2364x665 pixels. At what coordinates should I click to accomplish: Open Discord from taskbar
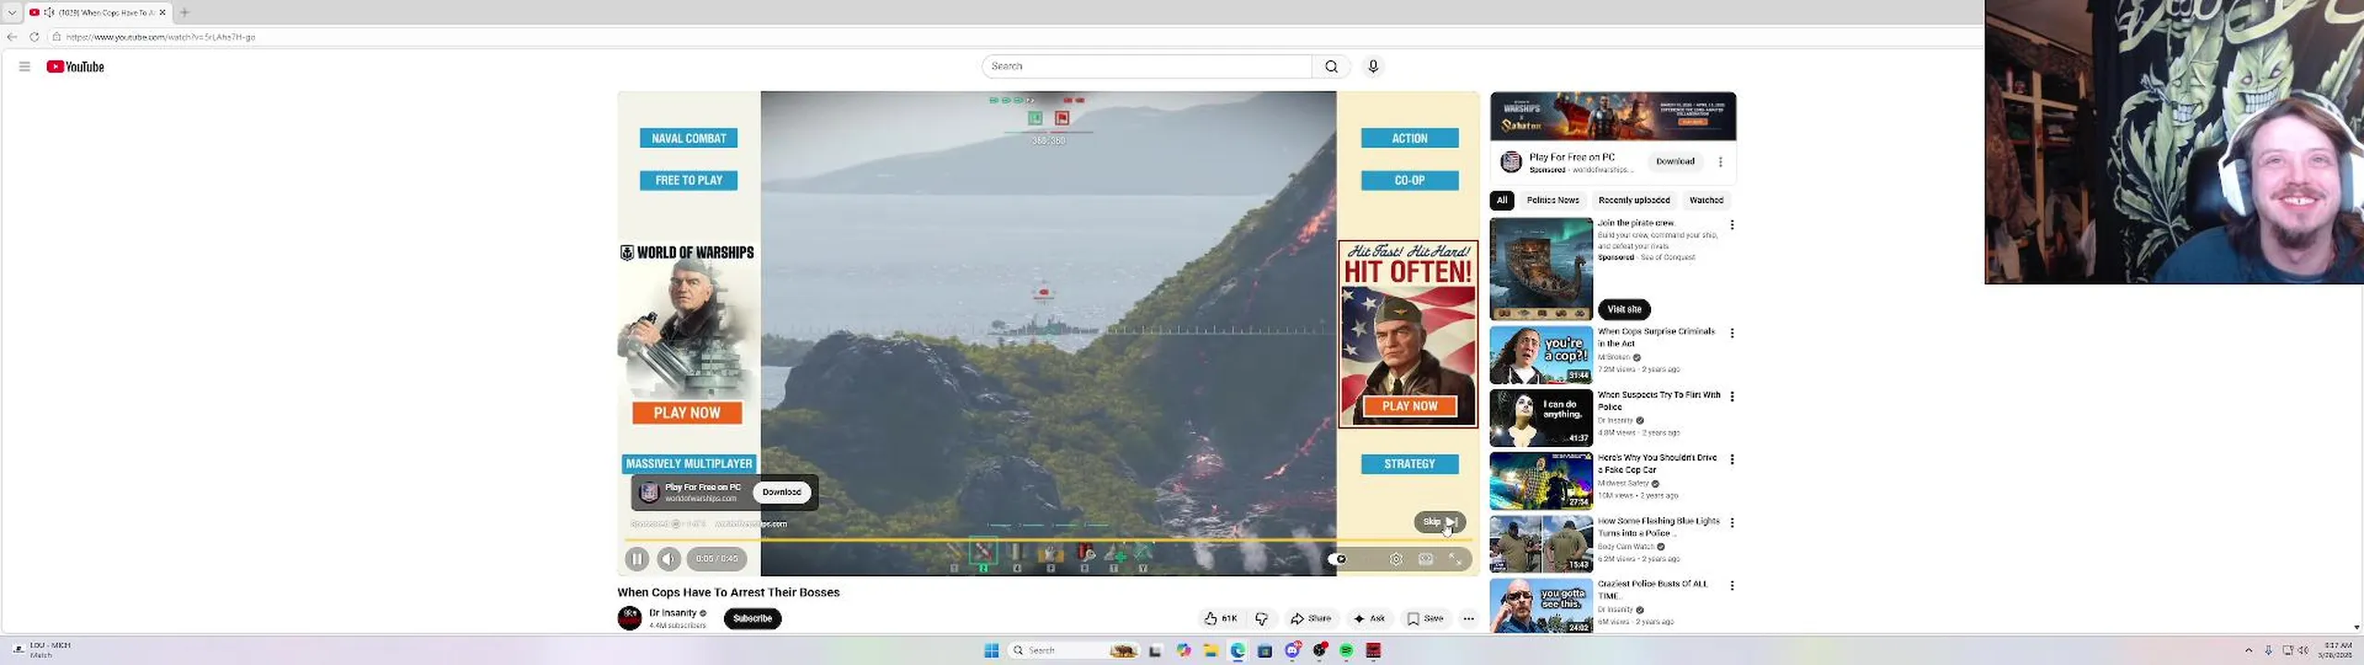coord(1293,651)
